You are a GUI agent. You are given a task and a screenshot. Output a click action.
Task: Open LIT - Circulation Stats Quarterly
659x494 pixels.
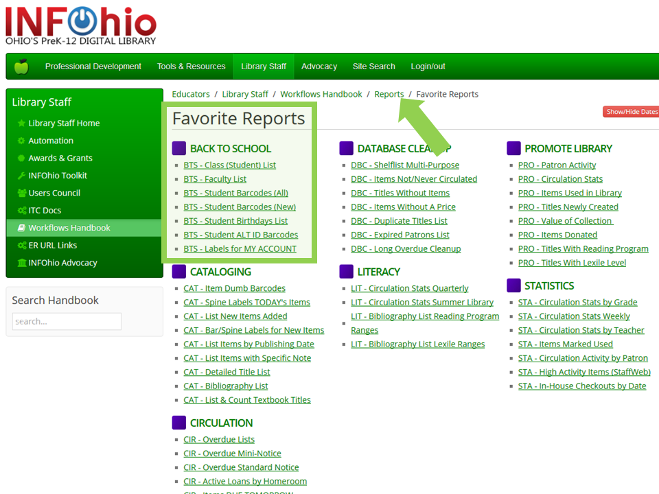[410, 288]
